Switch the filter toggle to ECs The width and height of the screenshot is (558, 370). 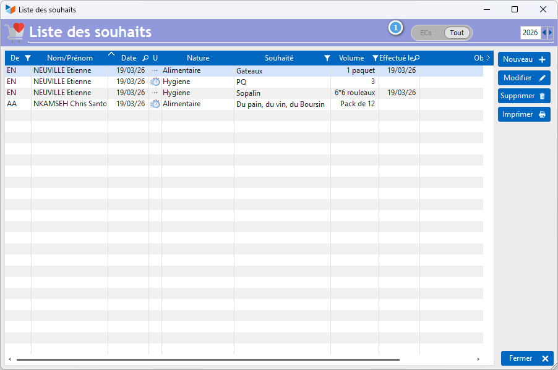(426, 33)
